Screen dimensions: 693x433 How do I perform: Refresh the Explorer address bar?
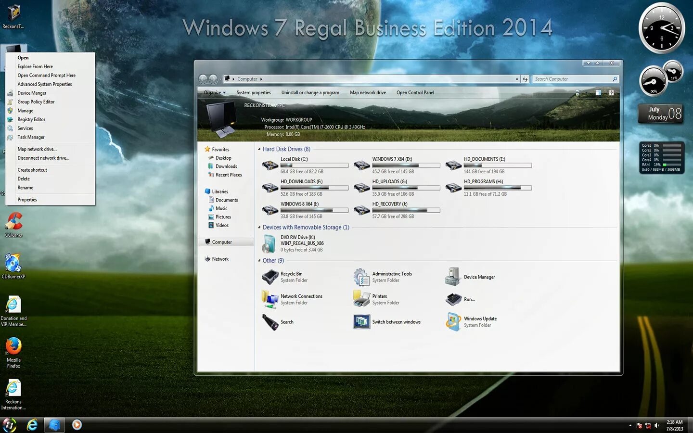tap(526, 79)
